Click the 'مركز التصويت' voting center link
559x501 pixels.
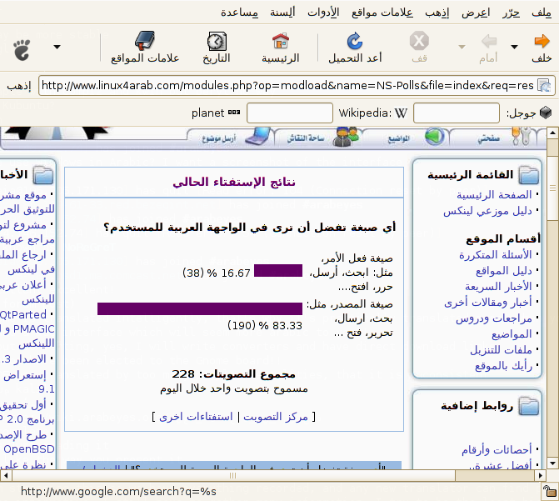pyautogui.click(x=275, y=416)
